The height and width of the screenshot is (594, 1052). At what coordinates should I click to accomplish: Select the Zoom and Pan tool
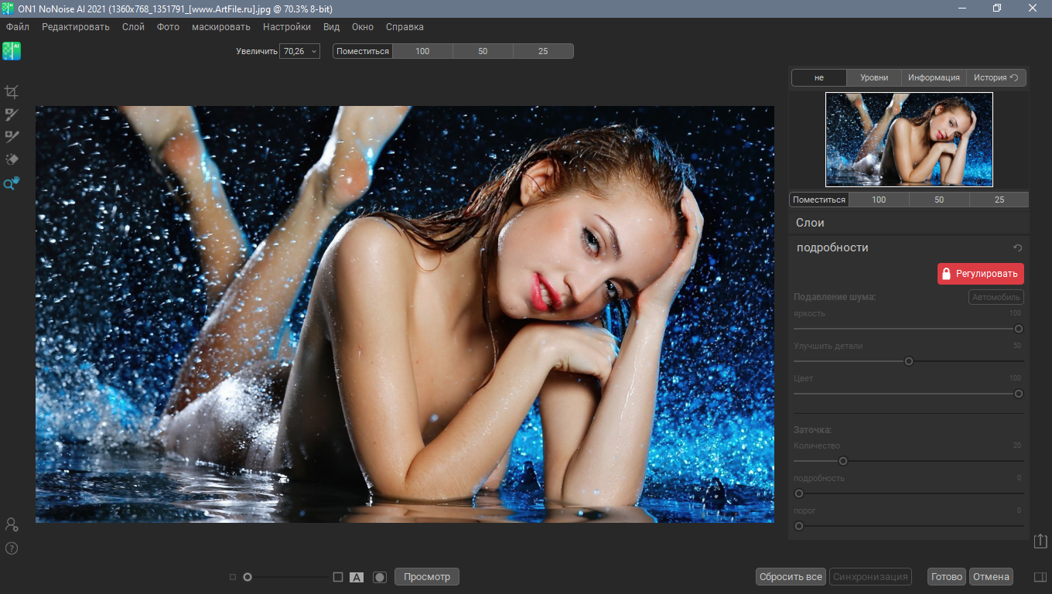12,183
